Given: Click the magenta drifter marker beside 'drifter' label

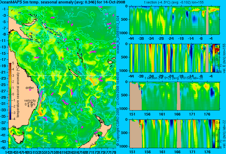Looking at the screenshot, I should coord(30,90).
